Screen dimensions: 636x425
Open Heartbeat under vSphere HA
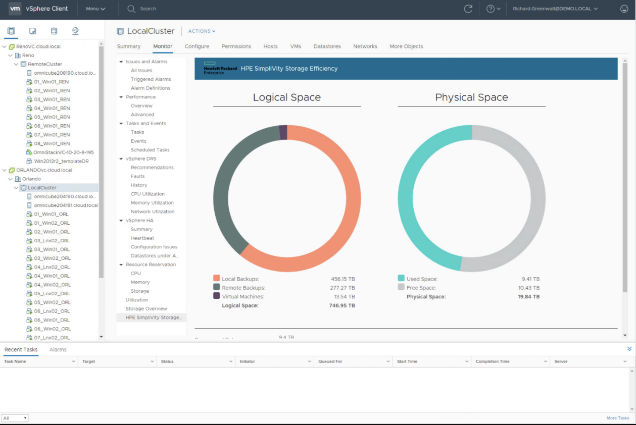click(142, 238)
